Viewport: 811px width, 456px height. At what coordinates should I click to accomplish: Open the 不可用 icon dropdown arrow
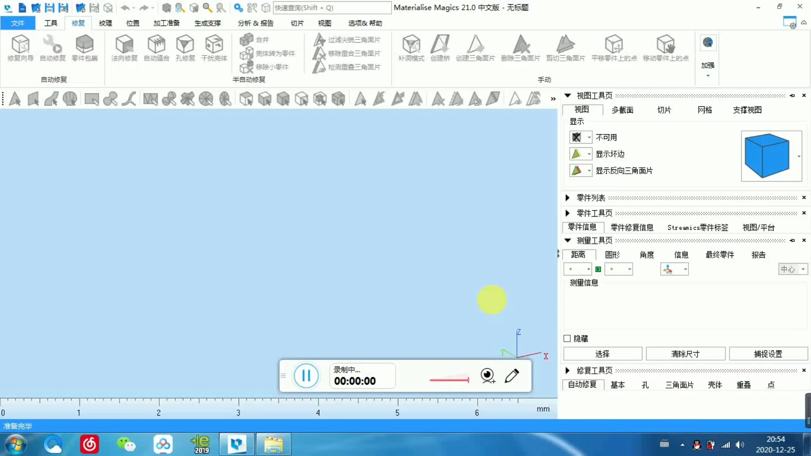[589, 137]
